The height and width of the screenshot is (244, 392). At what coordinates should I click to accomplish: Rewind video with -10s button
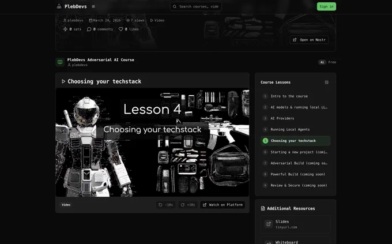coord(166,205)
